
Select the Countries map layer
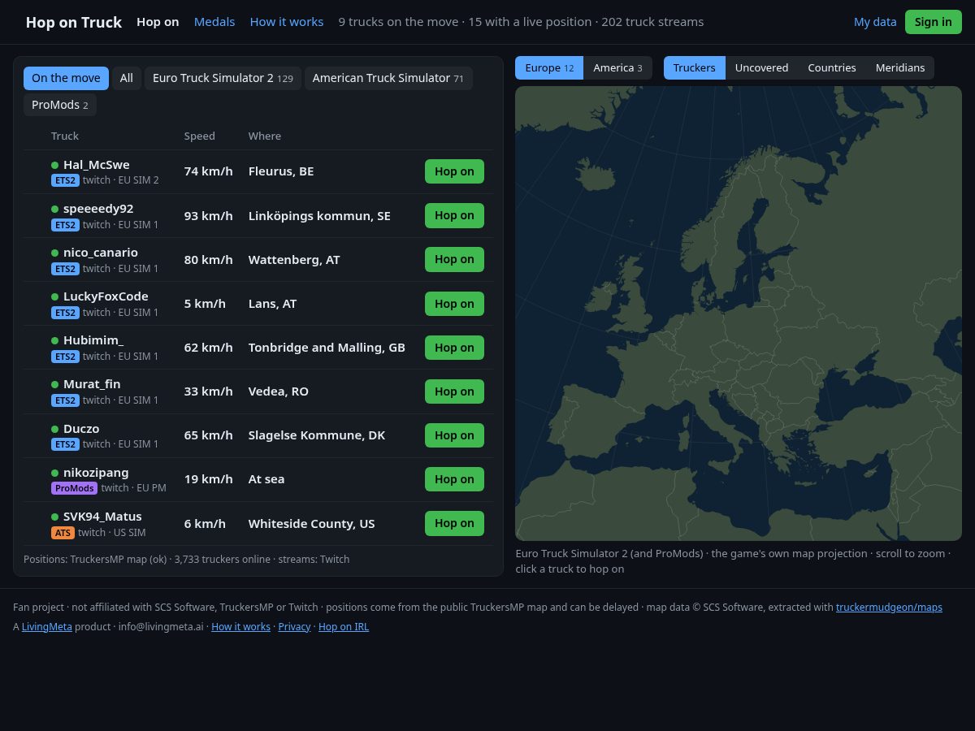(x=832, y=67)
